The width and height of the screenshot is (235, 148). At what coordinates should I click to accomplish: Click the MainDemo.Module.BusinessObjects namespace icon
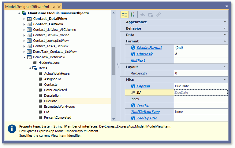point(24,13)
